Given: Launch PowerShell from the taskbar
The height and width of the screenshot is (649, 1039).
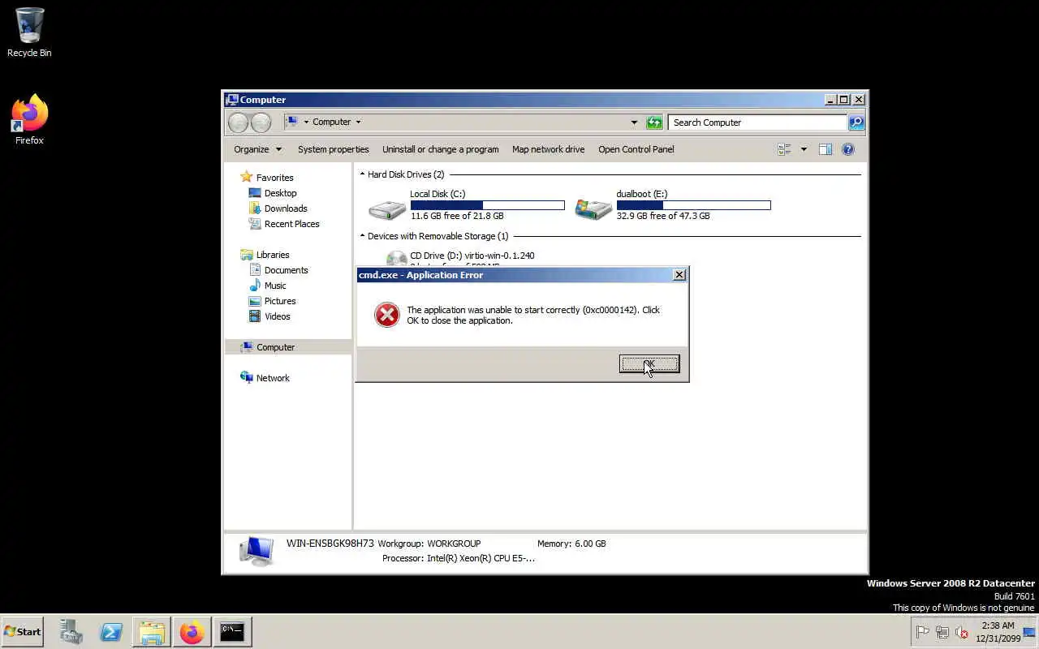Looking at the screenshot, I should tap(111, 631).
